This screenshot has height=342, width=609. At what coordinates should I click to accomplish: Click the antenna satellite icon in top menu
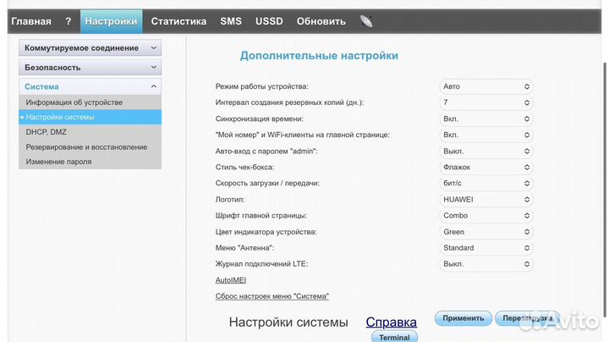366,21
